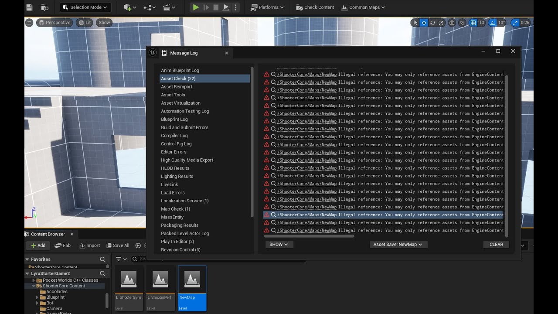Click the Check Content button
The image size is (558, 314).
click(x=315, y=7)
